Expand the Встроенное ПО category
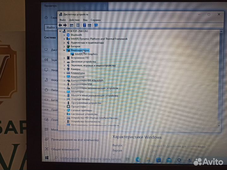The image size is (227, 170). [x=64, y=58]
